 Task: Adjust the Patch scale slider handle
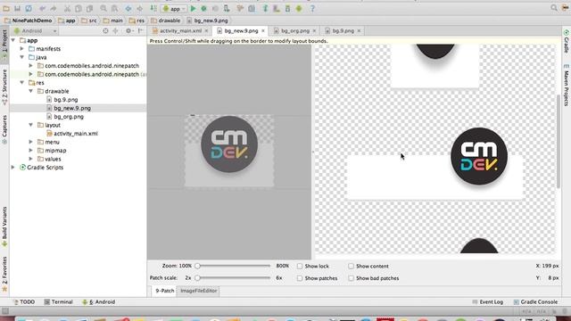click(x=197, y=278)
